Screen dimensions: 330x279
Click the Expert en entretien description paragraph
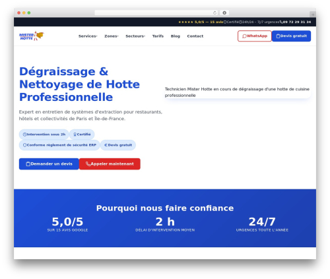coord(90,115)
